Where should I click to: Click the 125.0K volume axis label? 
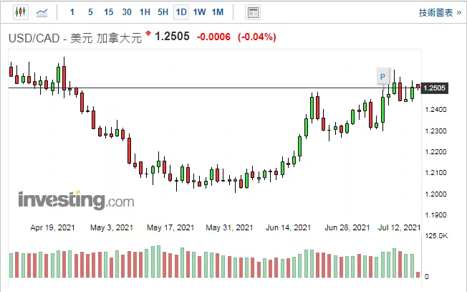pyautogui.click(x=436, y=236)
